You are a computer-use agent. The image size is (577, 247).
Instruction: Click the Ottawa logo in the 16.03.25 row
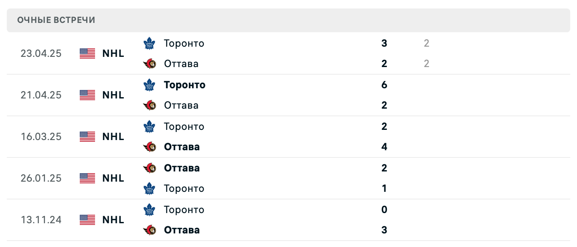pos(149,146)
